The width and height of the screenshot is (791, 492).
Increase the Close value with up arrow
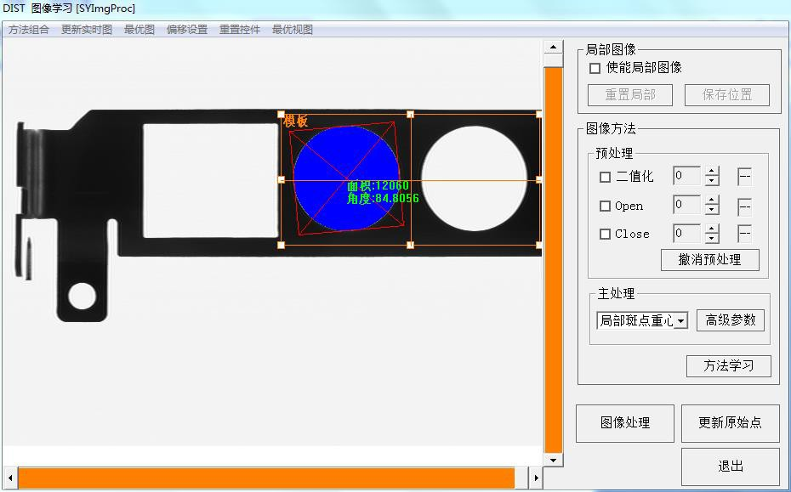(x=712, y=229)
